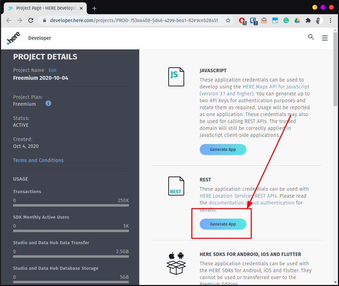The height and width of the screenshot is (286, 339).
Task: Open the Chrome three-dot menu
Action: point(331,20)
